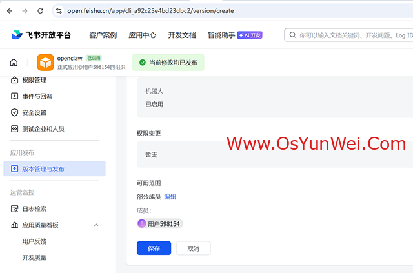Viewport: 413px width, 273px height.
Task: Go to home via house icon
Action: [x=14, y=63]
